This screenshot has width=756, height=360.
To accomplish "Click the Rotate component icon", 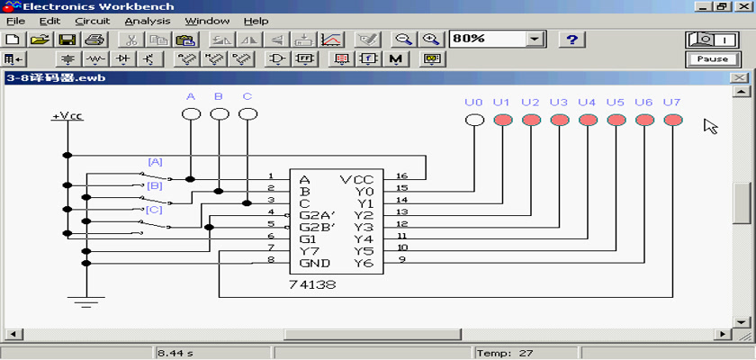I will click(221, 40).
